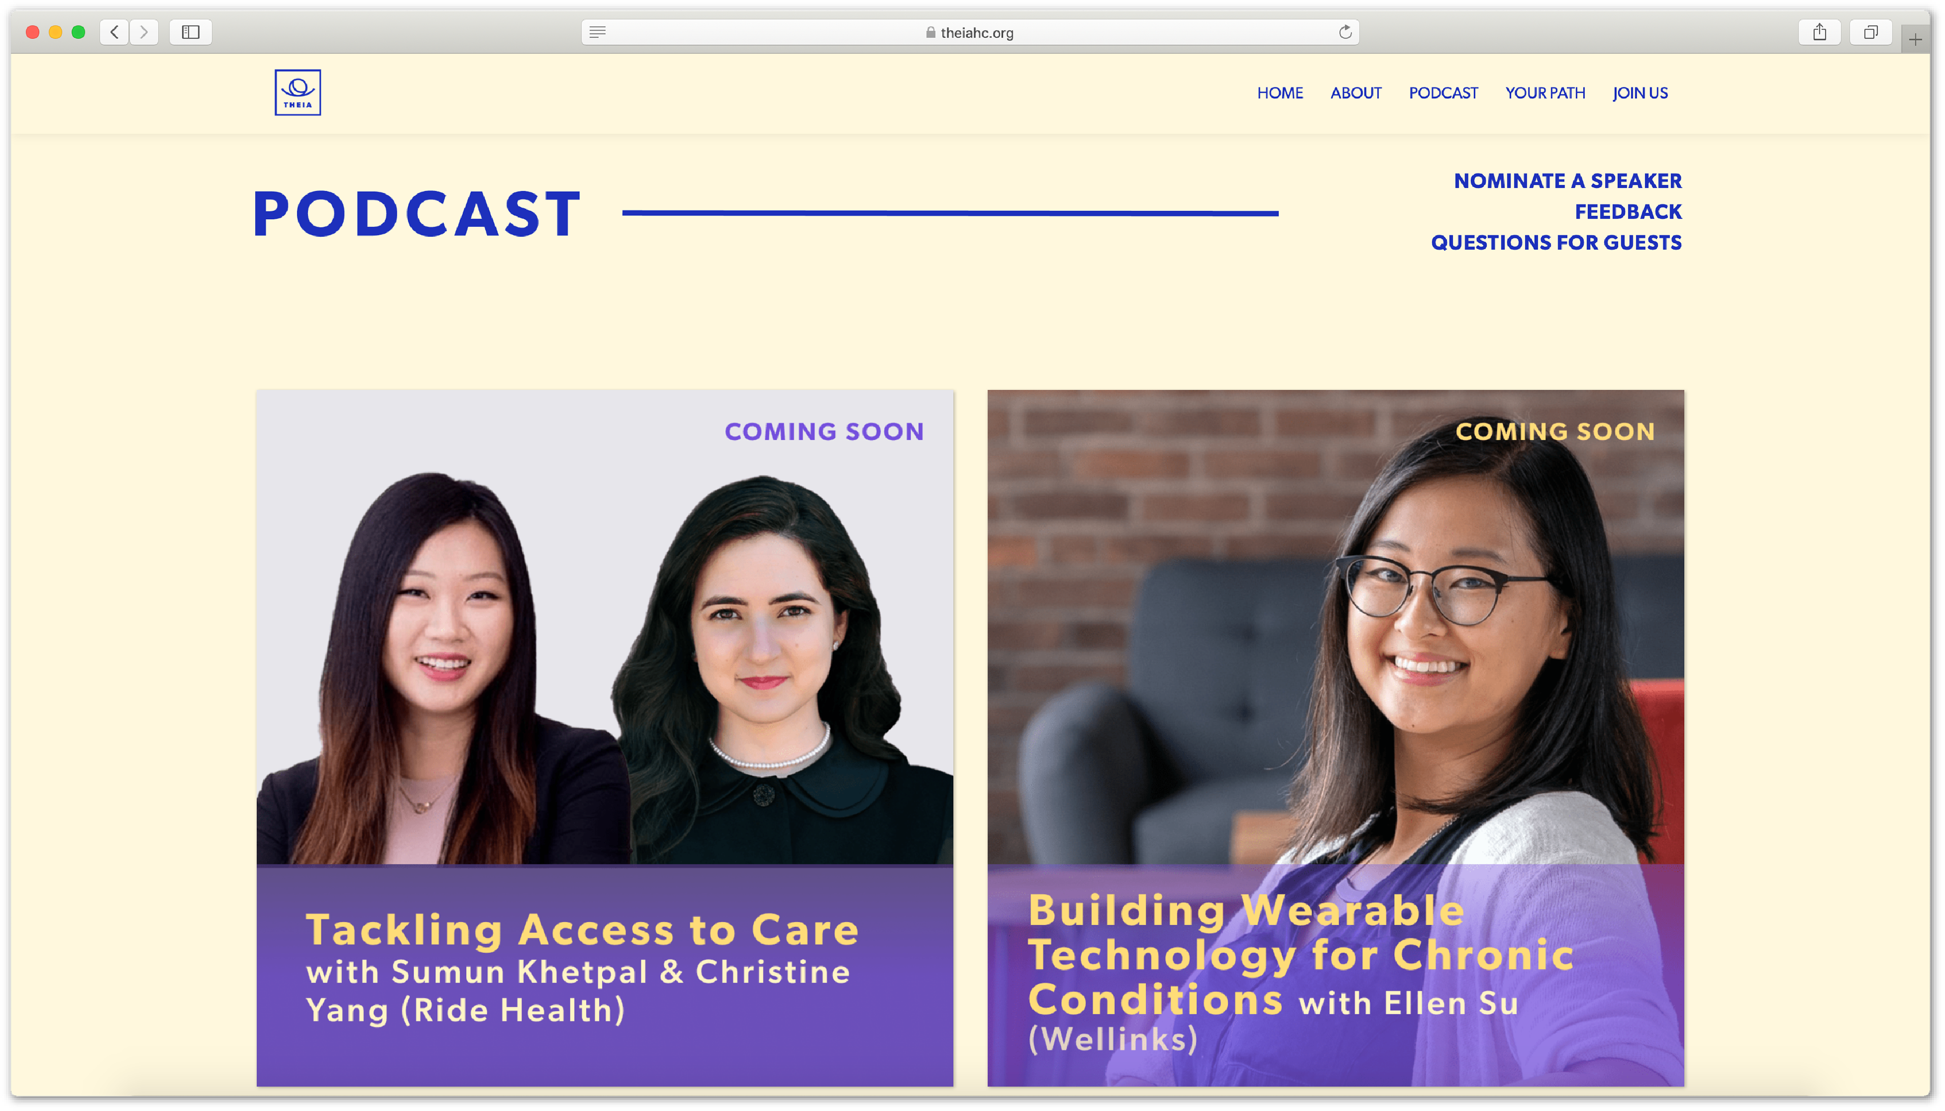
Task: Click the NOMINATE A SPEAKER link
Action: tap(1568, 181)
